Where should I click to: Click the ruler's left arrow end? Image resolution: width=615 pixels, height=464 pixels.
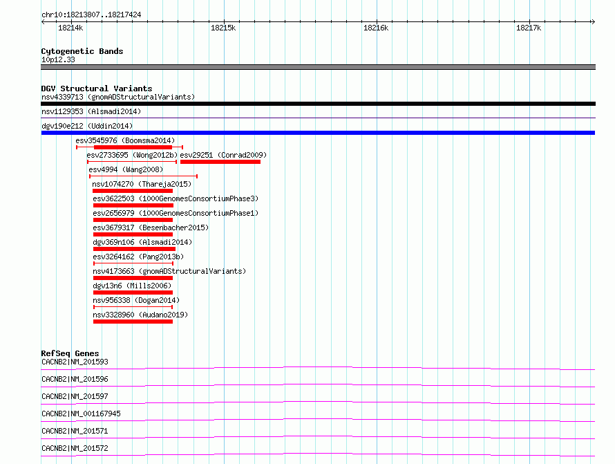coord(44,22)
